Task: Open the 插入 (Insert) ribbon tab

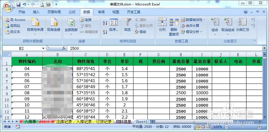Action: (36, 12)
